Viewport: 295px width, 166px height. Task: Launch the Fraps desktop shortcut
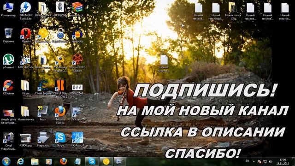43,113
